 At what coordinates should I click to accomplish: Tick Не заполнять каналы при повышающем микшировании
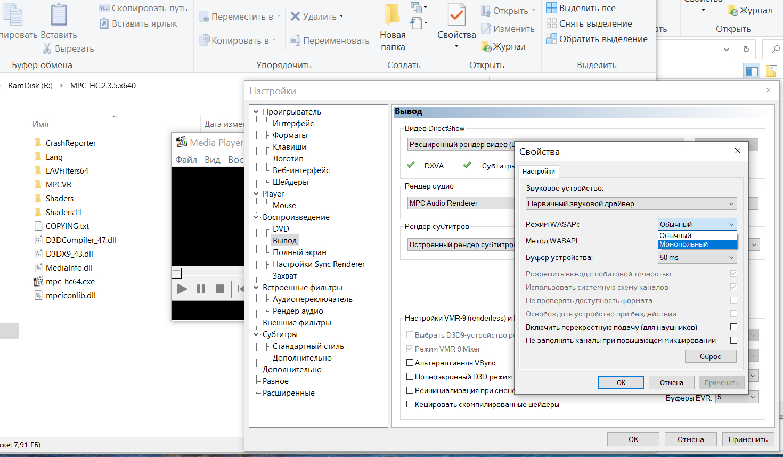point(733,340)
